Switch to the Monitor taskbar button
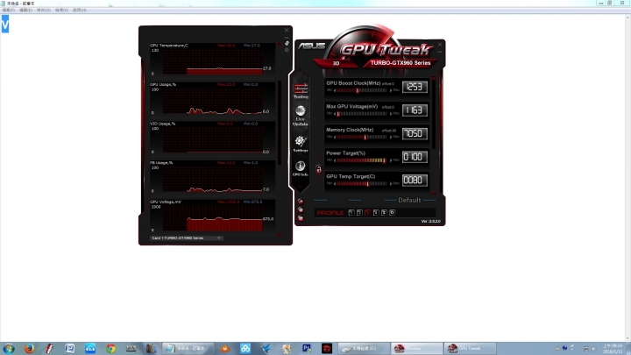 coord(416,349)
